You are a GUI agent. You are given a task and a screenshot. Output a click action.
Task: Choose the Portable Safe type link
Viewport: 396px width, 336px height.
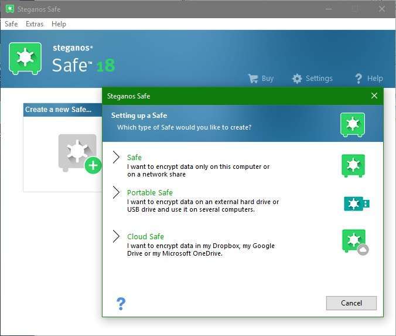150,193
